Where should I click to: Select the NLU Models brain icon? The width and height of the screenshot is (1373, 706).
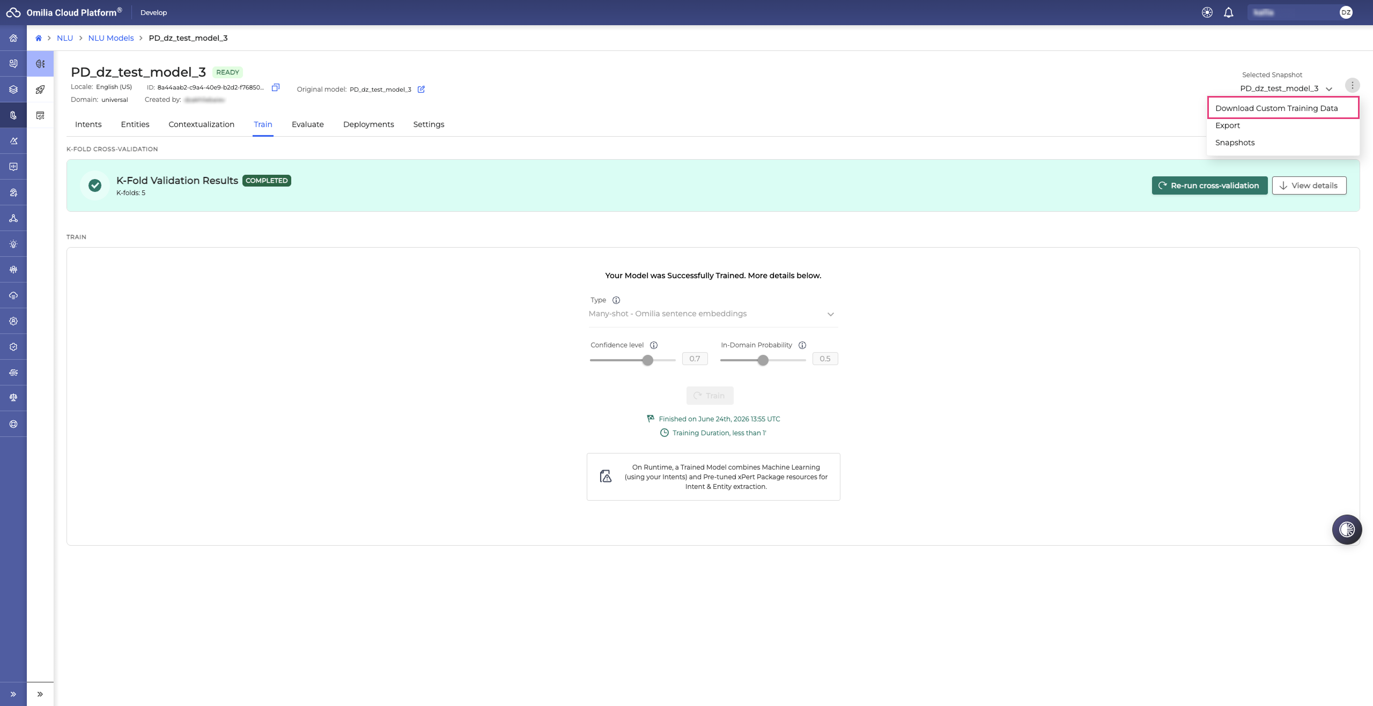pos(40,64)
